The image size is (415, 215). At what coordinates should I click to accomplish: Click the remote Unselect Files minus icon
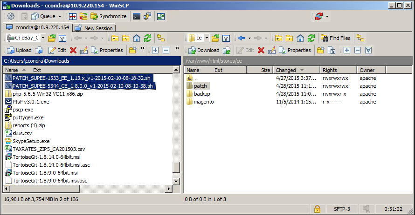coord(358,50)
